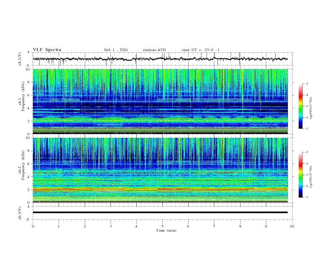Click the ch.1 spectrogram color scale bar
The width and height of the screenshot is (329, 254).
(x=300, y=106)
